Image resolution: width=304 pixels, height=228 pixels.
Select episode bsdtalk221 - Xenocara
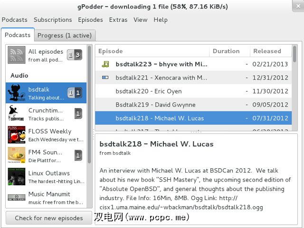(x=193, y=78)
